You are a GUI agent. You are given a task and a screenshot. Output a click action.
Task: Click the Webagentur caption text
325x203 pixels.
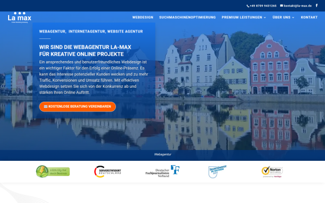[x=162, y=154]
